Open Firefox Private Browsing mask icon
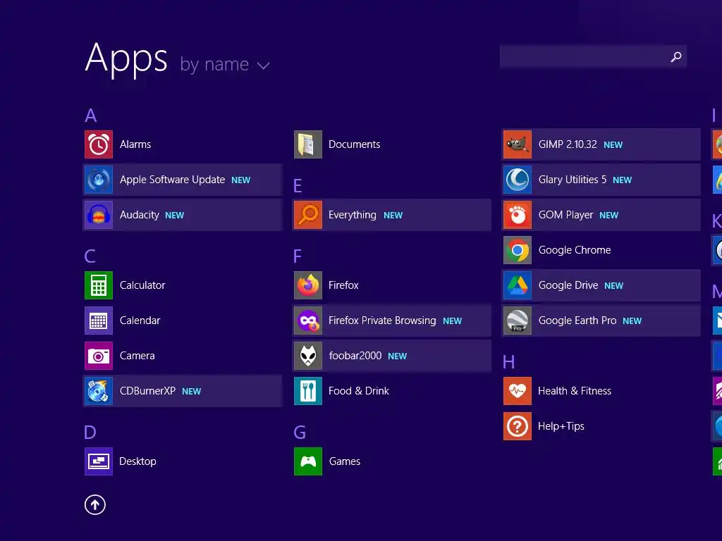Screen dimensions: 722x541 [x=308, y=321]
